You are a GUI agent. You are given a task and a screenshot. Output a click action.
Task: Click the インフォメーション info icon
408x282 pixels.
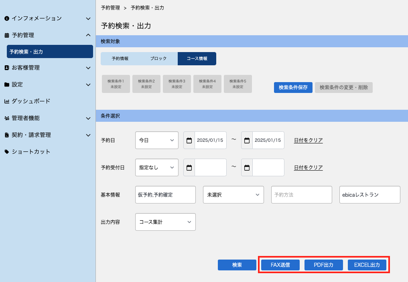[7, 18]
